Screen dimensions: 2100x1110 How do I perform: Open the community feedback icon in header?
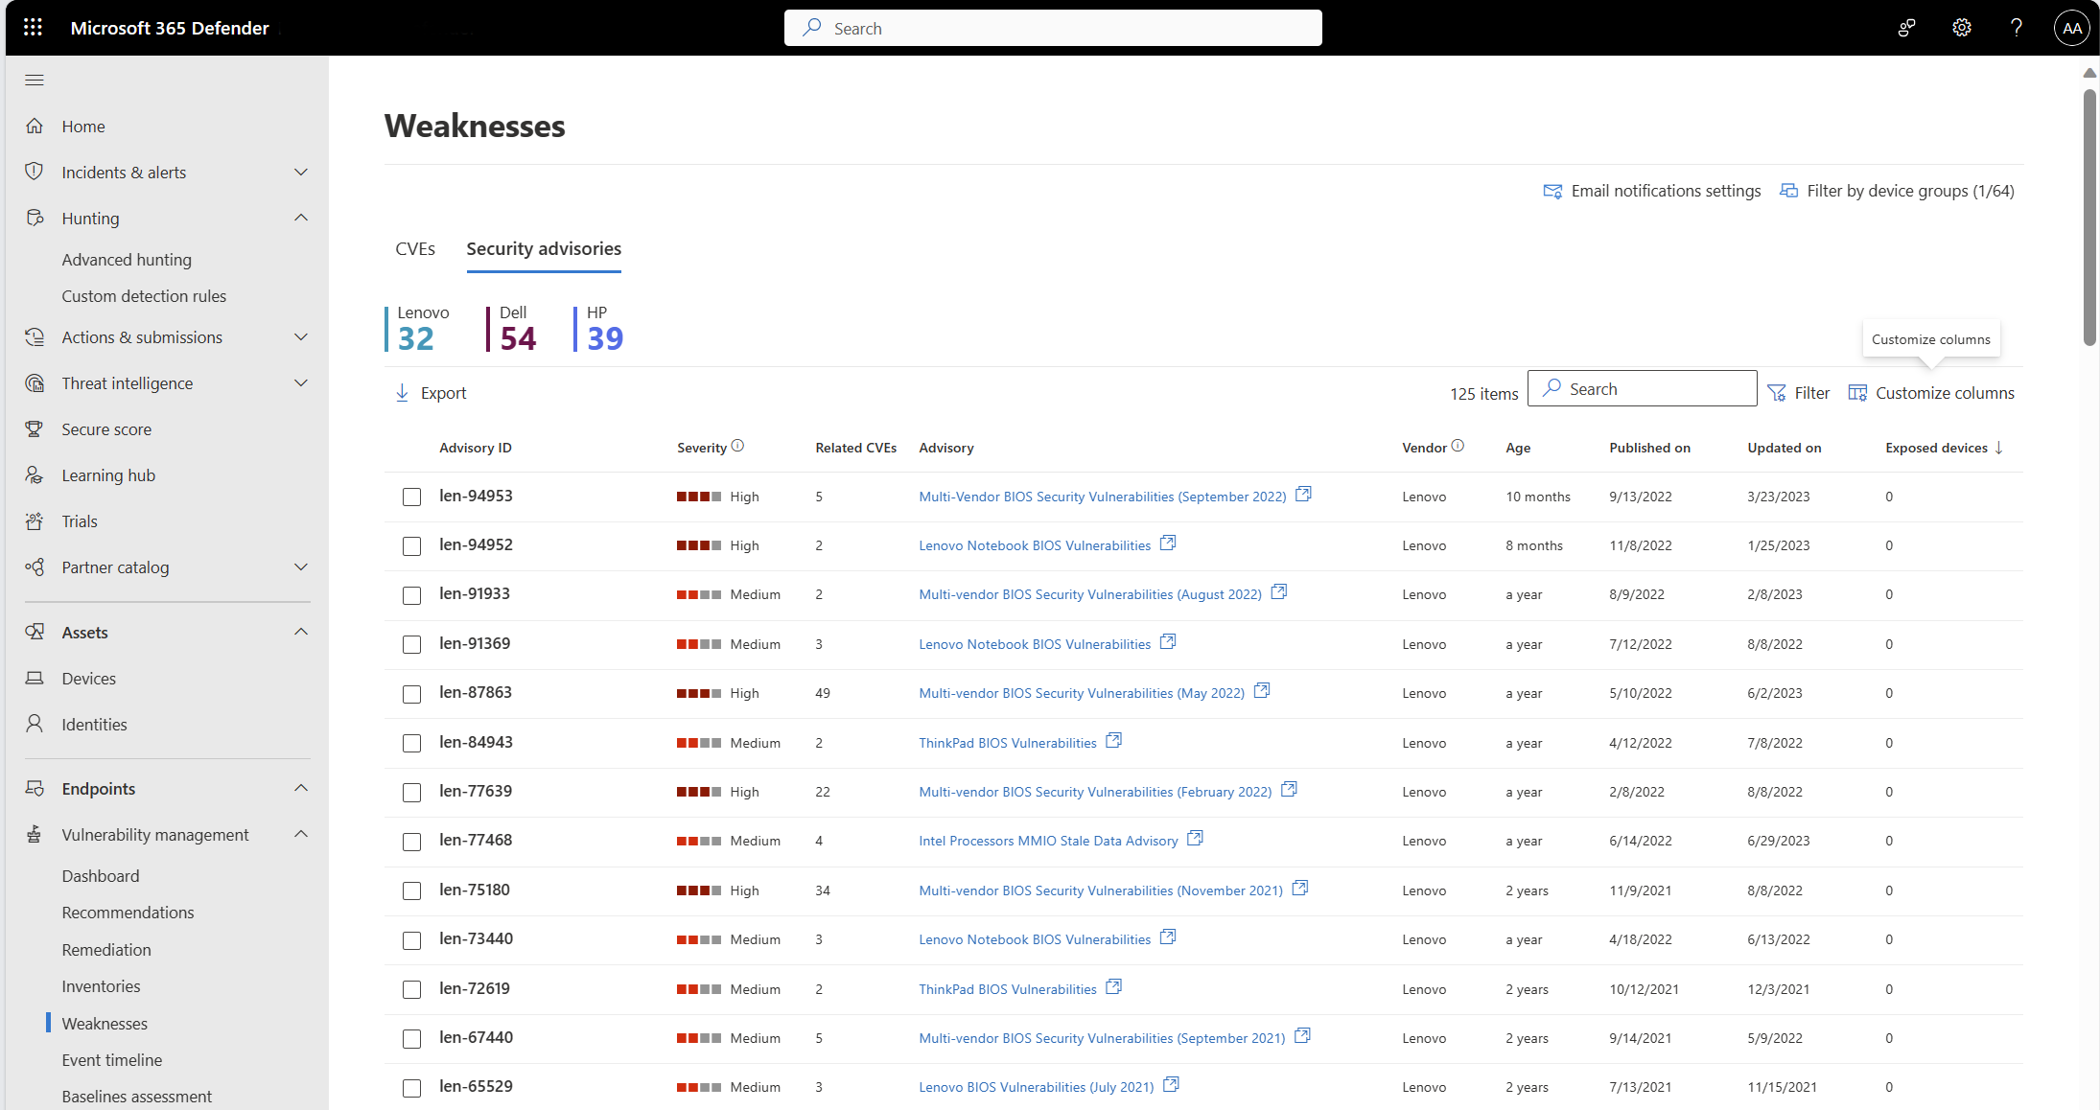1907,28
